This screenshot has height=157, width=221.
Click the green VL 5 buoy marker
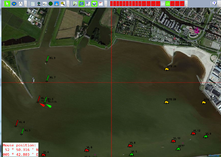(132, 154)
